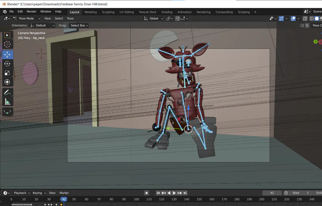Viewport: 322px width, 206px height.
Task: Click the current frame number field
Action: 272,193
